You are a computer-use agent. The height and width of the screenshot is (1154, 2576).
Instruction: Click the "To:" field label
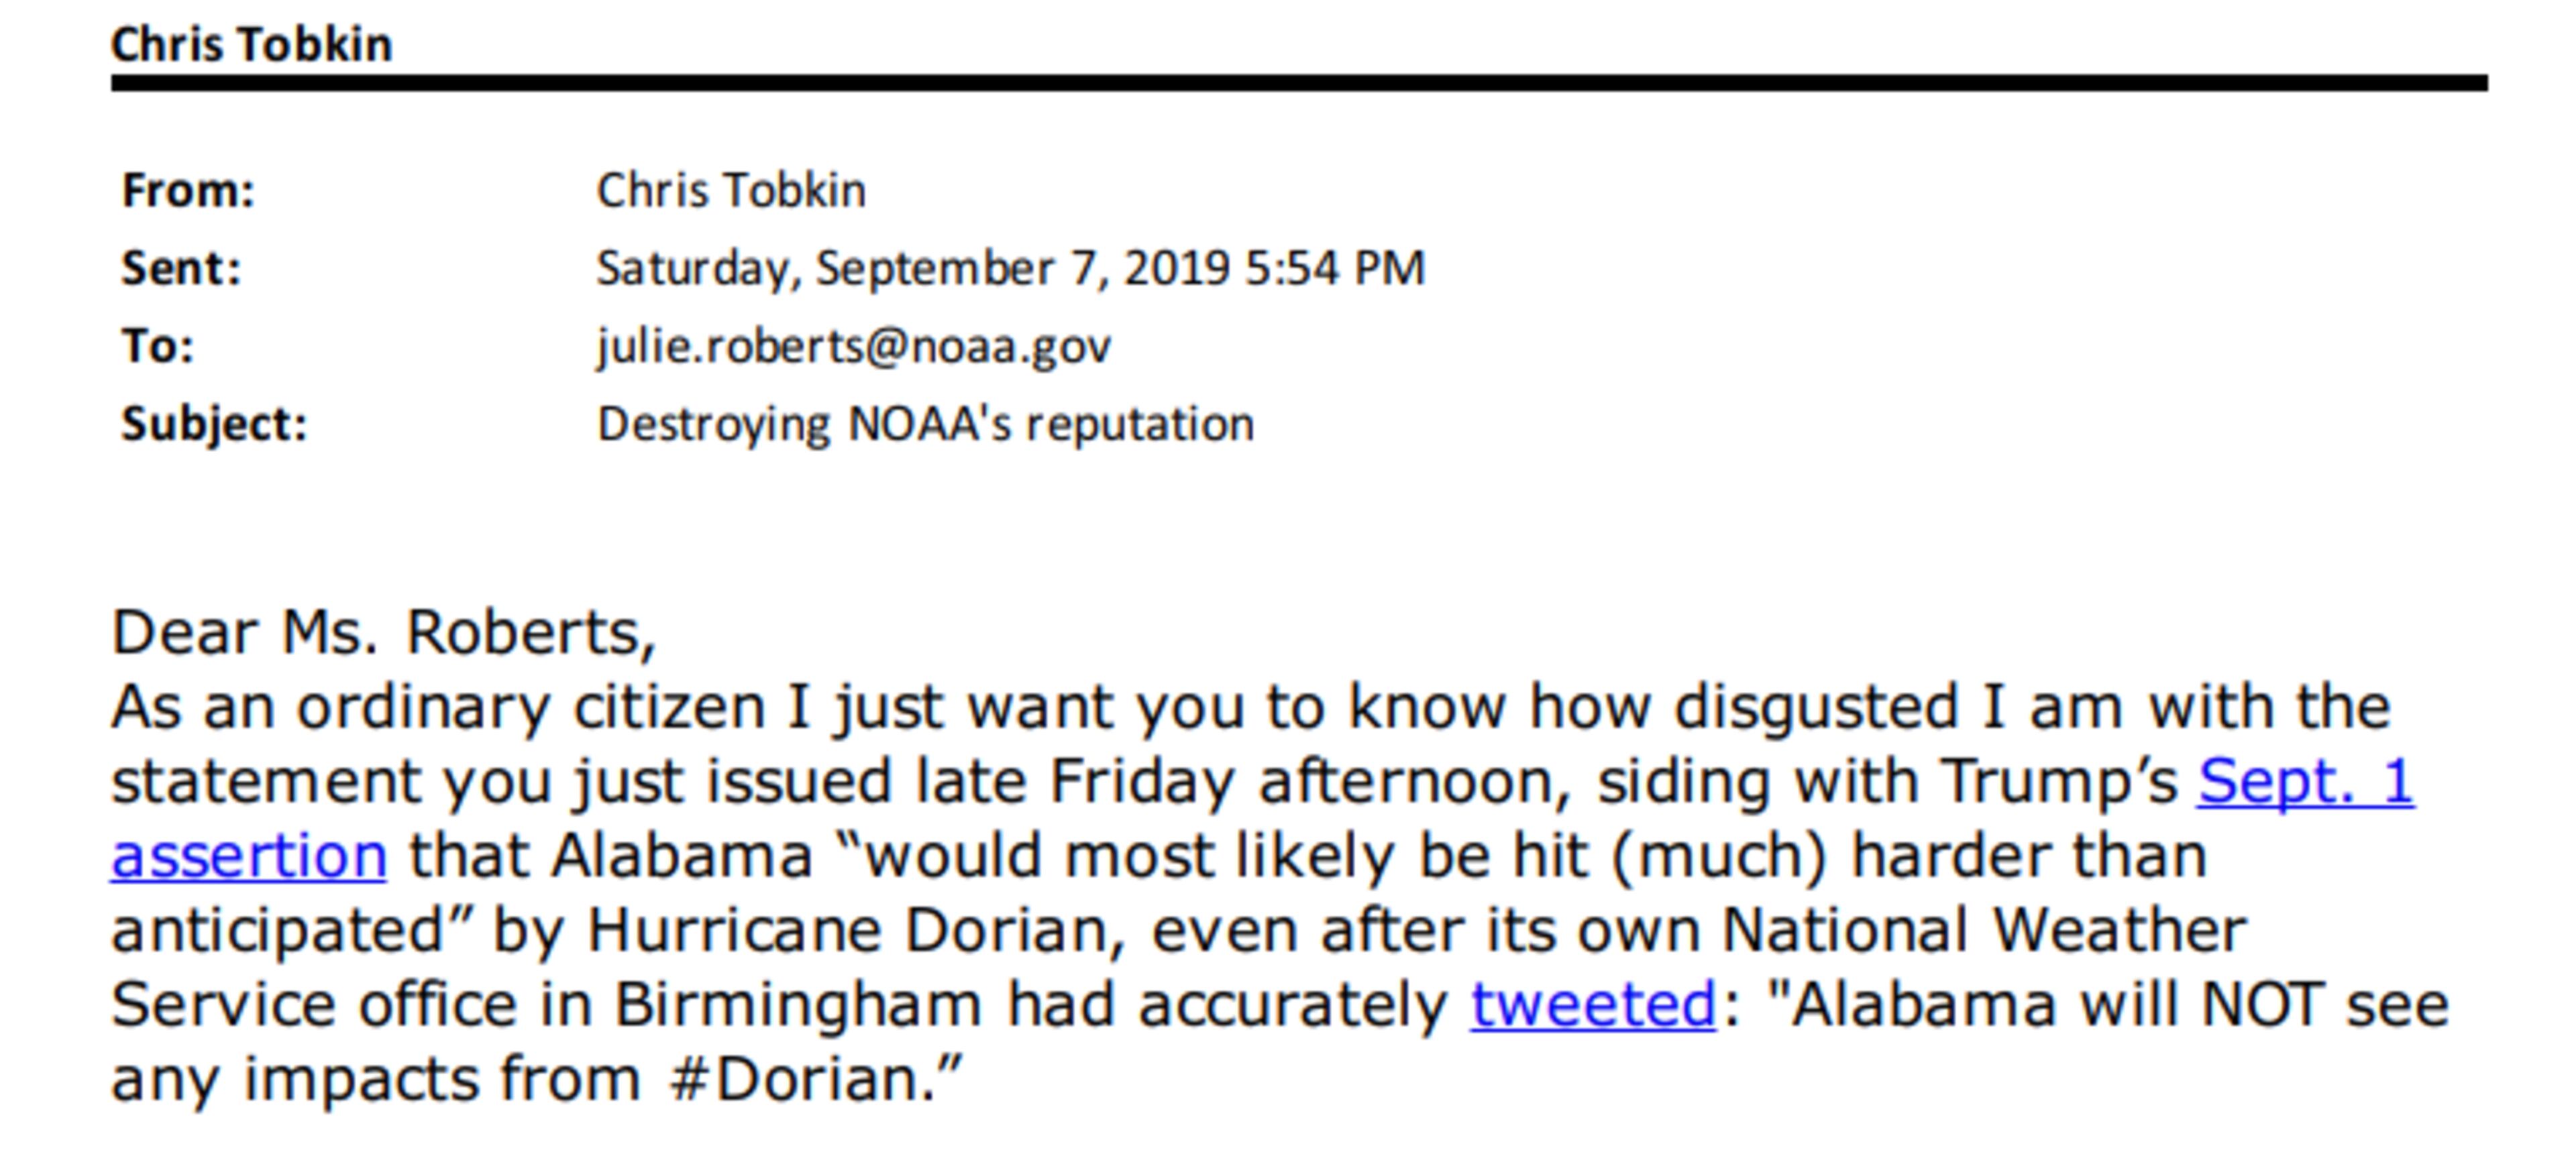click(157, 346)
